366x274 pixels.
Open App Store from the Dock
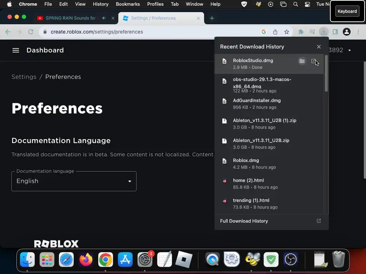[x=125, y=259]
